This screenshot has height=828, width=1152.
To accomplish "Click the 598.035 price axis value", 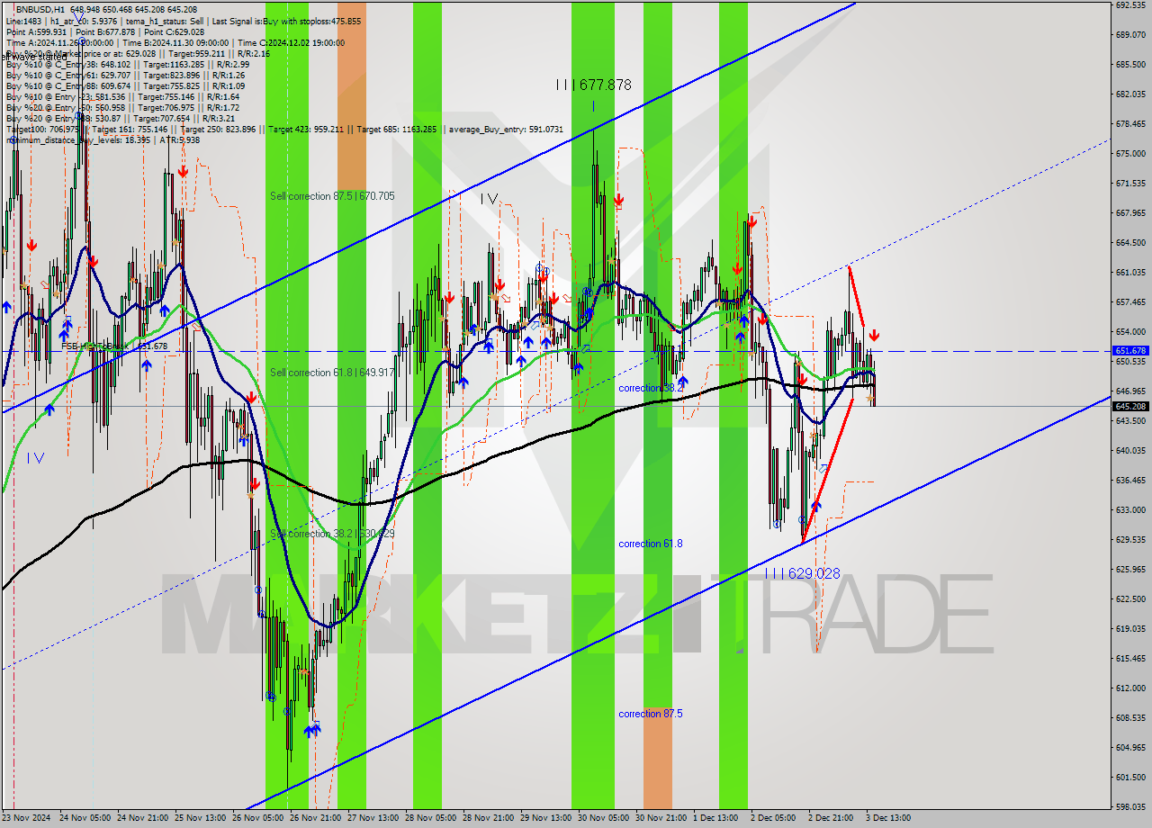I will pos(1129,806).
